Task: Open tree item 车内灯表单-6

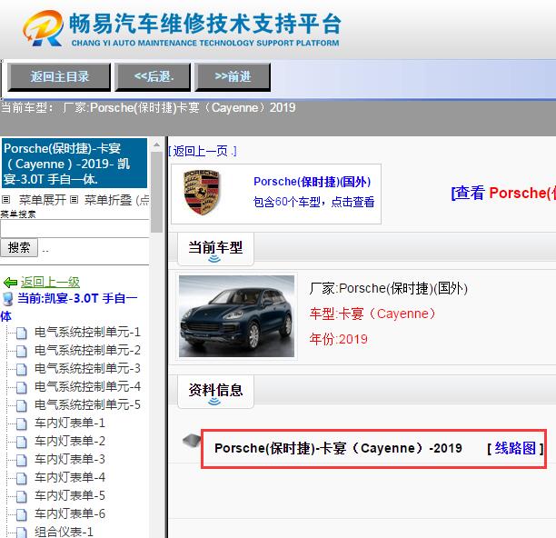Action: pyautogui.click(x=70, y=513)
